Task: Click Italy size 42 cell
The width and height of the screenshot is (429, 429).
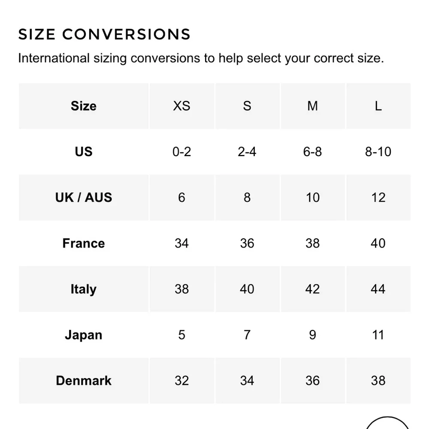Action: [x=312, y=289]
